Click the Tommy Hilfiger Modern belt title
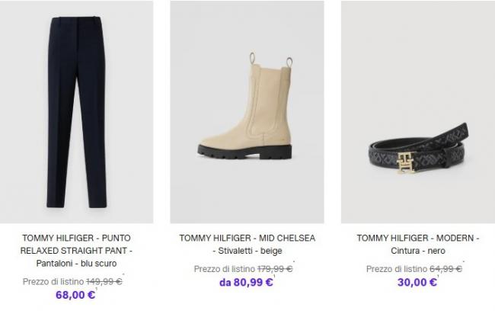 417,238
